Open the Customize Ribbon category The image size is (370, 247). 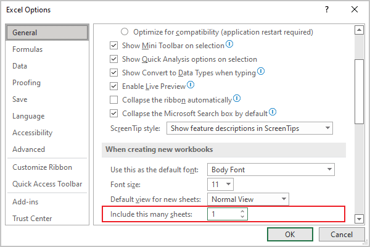coord(47,167)
